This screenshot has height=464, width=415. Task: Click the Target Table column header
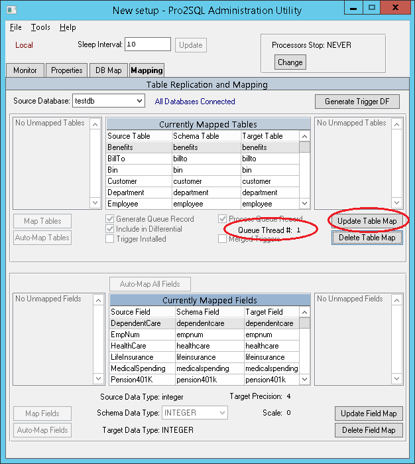pyautogui.click(x=270, y=136)
